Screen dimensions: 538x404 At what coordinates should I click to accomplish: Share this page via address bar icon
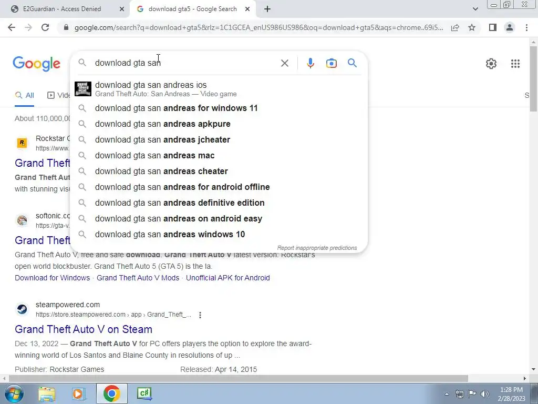point(455,27)
